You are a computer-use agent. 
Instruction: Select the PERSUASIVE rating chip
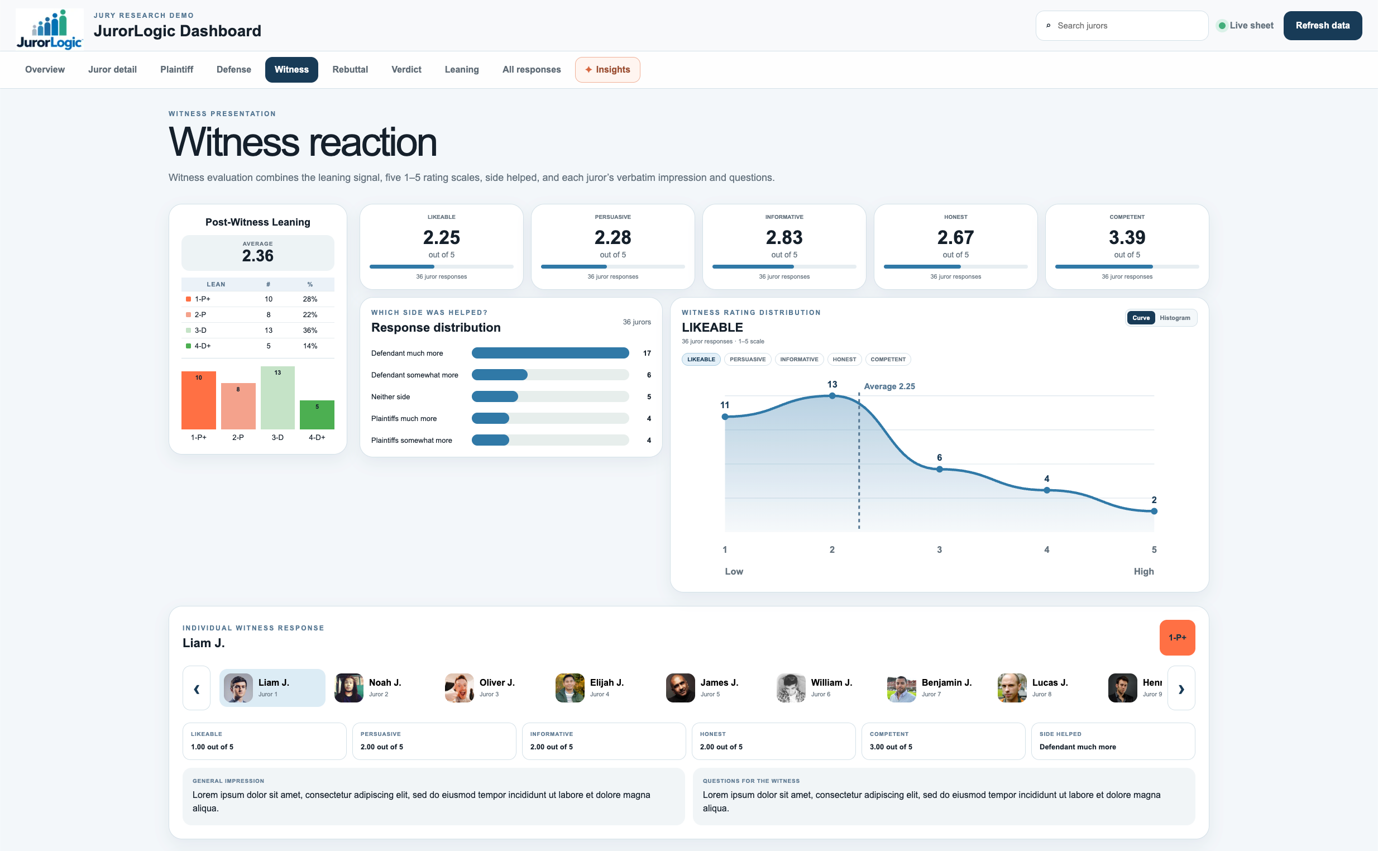point(748,360)
